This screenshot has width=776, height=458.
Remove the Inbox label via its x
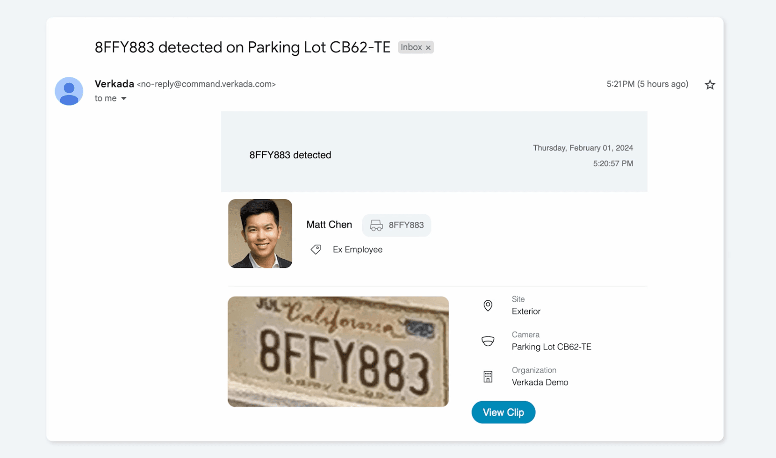428,48
